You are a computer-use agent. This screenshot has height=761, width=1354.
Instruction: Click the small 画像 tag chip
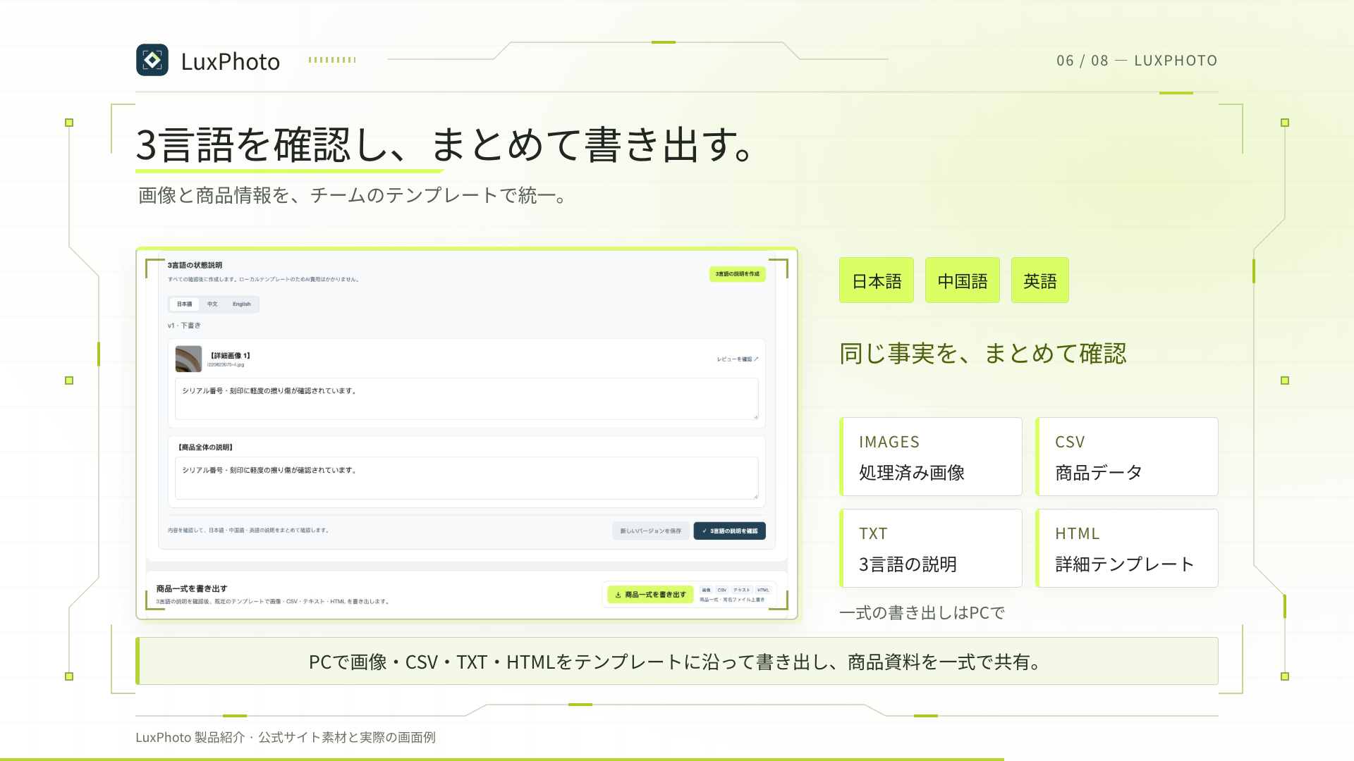pos(706,590)
